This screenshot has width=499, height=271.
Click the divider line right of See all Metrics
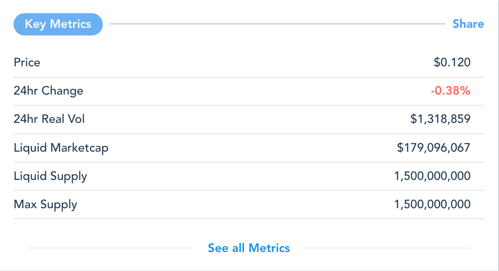tap(387, 248)
